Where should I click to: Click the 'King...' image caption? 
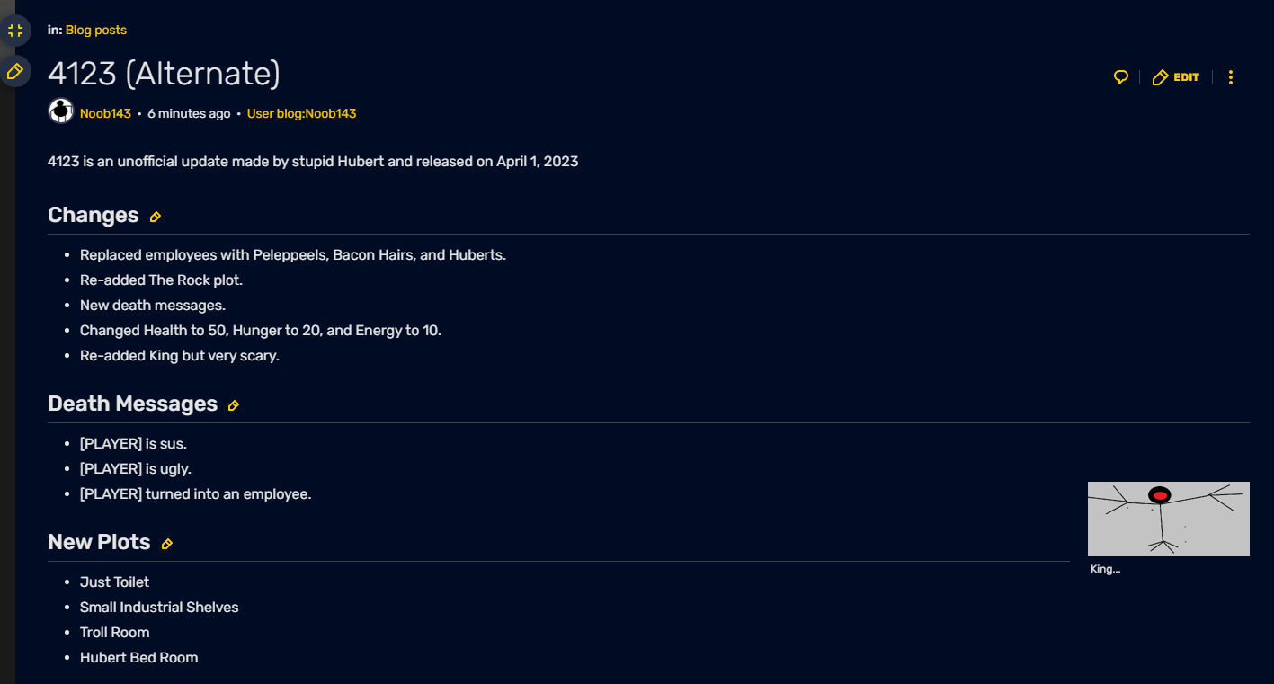[x=1105, y=569]
